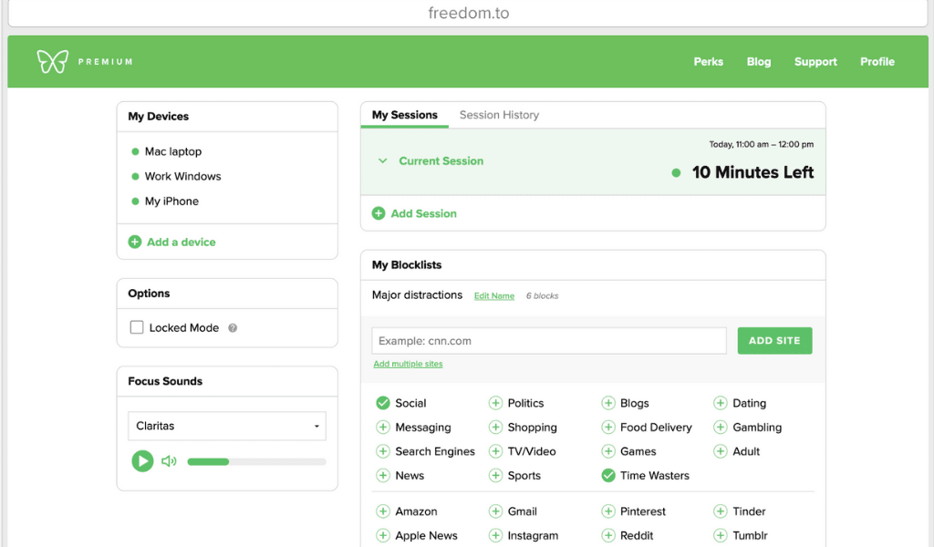The height and width of the screenshot is (547, 934).
Task: Click the plus icon beside Add a device
Action: [x=135, y=242]
